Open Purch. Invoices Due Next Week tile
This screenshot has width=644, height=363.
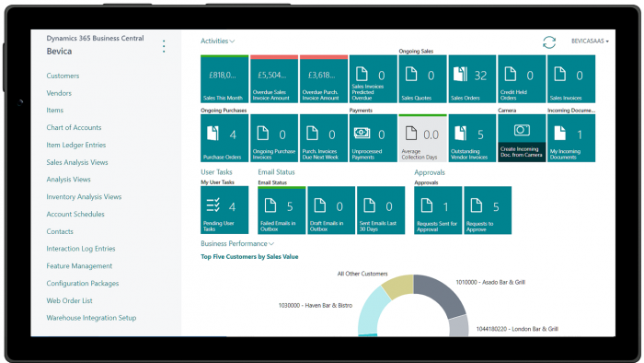pos(324,138)
